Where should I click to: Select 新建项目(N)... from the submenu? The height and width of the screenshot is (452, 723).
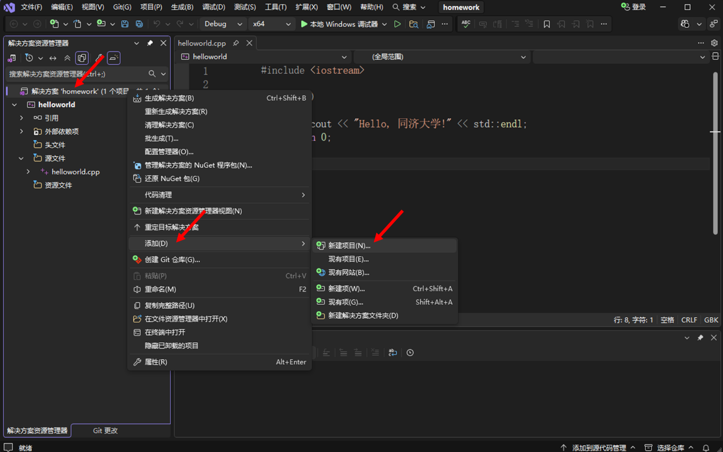(x=349, y=246)
